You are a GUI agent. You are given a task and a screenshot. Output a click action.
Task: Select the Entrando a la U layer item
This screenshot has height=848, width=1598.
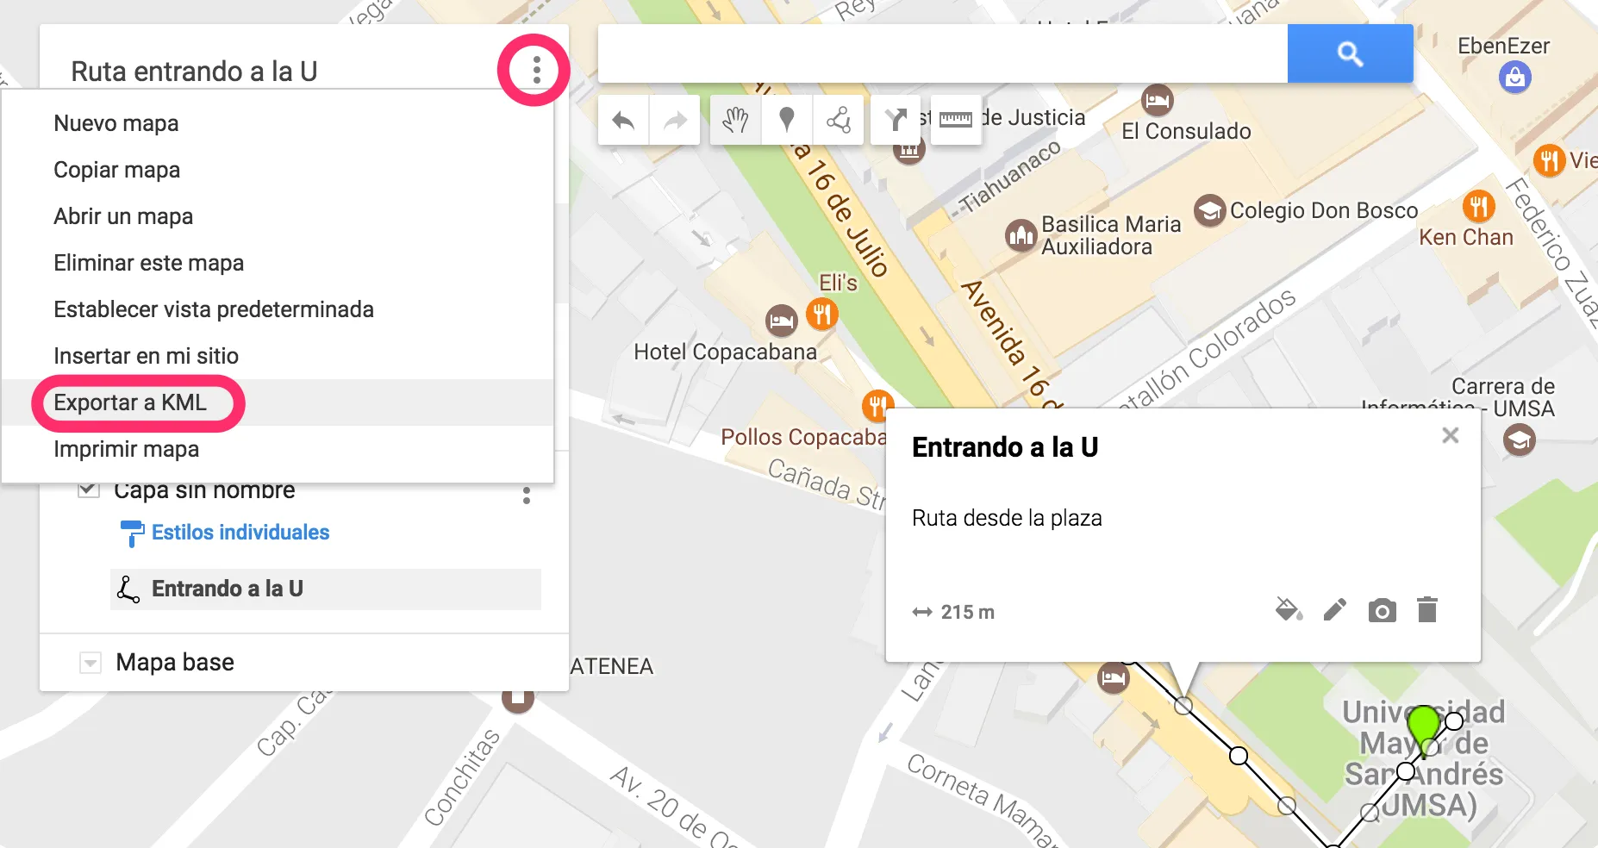pos(326,589)
